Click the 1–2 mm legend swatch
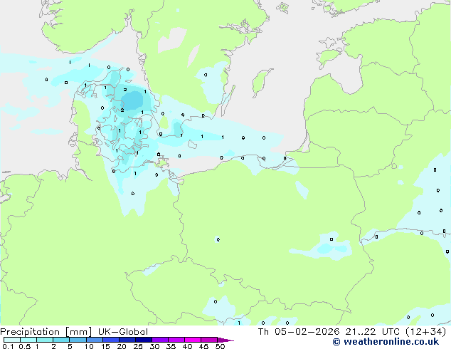This screenshot has width=451, height=349. (45, 340)
